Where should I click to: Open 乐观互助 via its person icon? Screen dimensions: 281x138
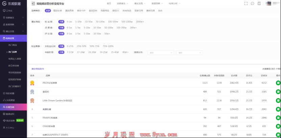tap(4, 107)
